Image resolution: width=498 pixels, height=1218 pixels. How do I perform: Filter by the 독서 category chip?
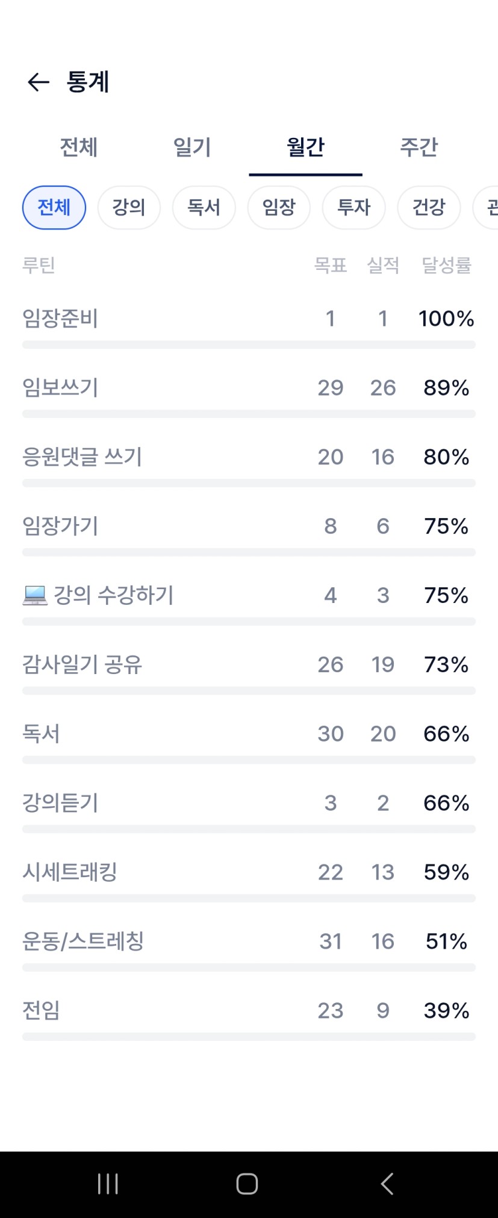coord(204,208)
